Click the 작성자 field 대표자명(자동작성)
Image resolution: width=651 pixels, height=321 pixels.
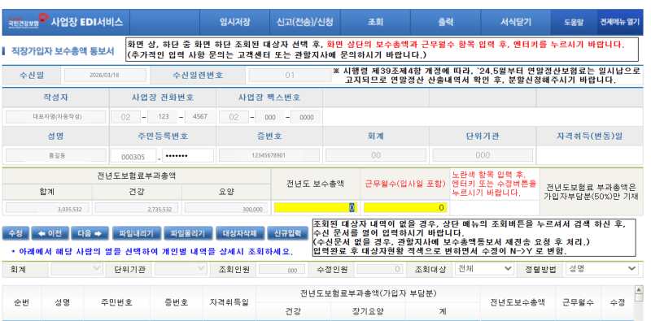[x=55, y=117]
